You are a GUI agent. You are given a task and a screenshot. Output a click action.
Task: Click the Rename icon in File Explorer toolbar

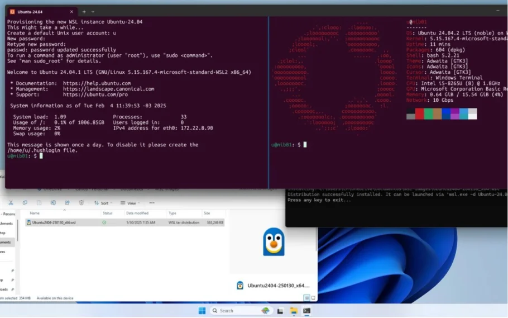[x=53, y=203]
